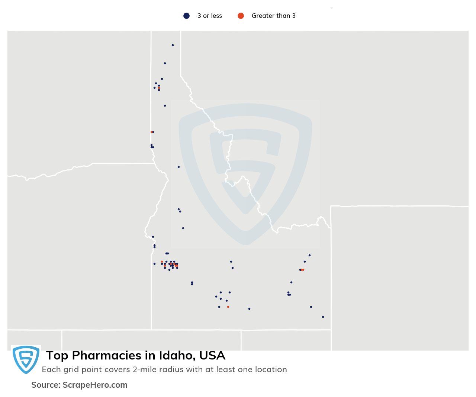The height and width of the screenshot is (397, 476).
Task: Click the navy swatch in the legend
Action: pyautogui.click(x=186, y=16)
